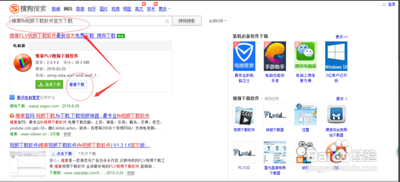
Task: Open the 快照 link of the xiazaiba result
Action: click(130, 173)
